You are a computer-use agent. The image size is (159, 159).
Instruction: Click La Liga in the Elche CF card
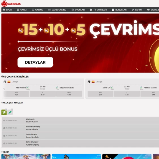point(99,82)
